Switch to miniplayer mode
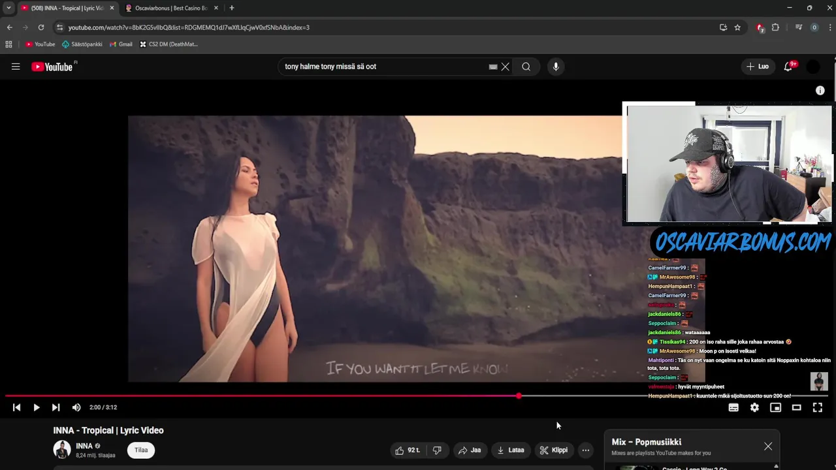The image size is (836, 470). (775, 407)
